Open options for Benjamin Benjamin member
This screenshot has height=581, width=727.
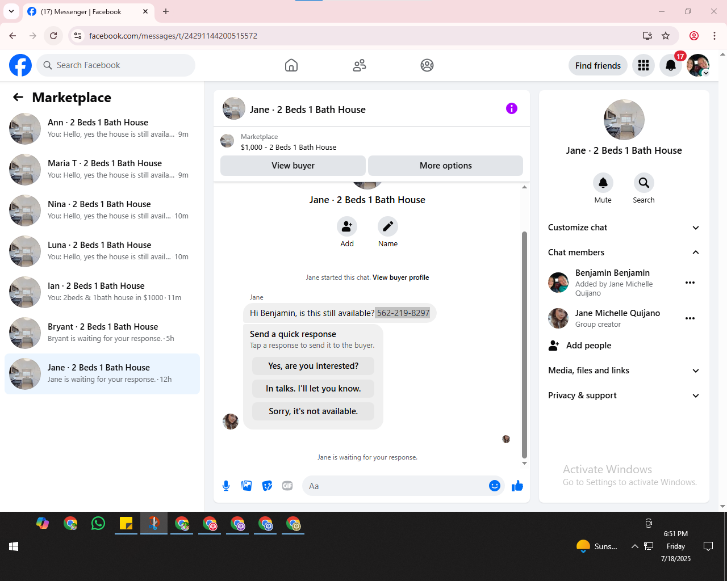(x=690, y=283)
